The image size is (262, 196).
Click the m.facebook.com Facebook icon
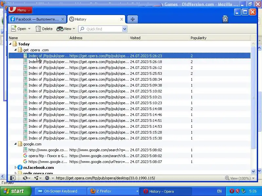click(x=20, y=167)
